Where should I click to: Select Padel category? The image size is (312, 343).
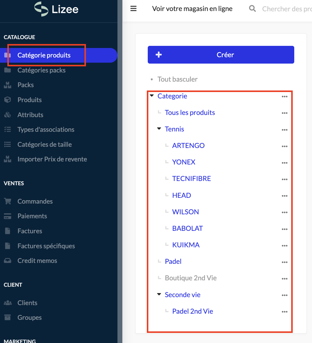(173, 261)
